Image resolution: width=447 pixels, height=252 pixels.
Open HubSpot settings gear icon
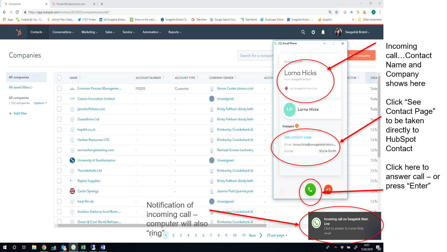coord(313,32)
